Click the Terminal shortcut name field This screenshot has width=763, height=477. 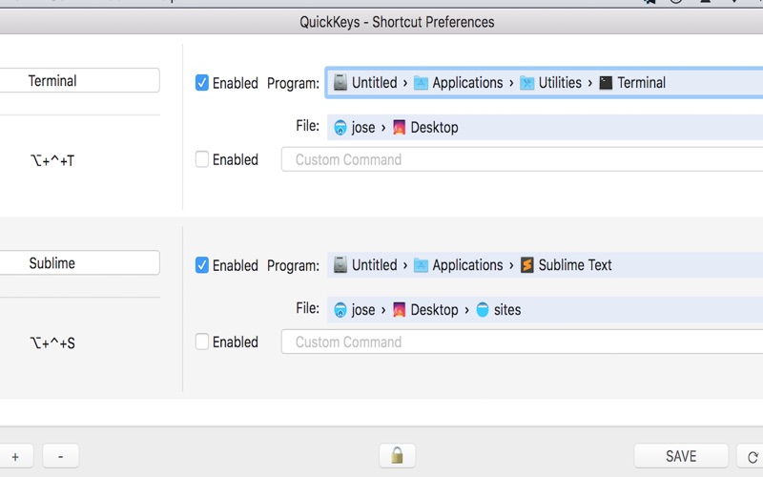(79, 80)
